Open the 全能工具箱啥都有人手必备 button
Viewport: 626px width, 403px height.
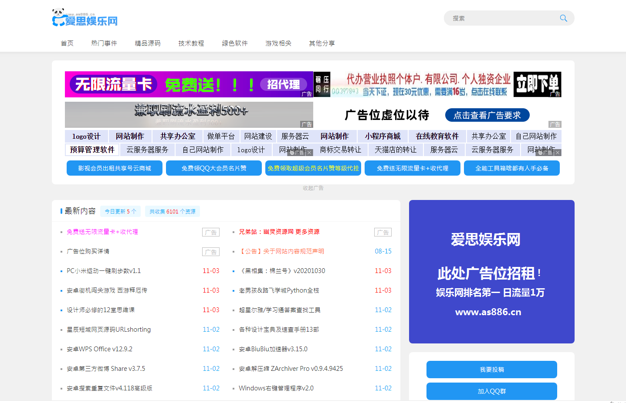511,168
